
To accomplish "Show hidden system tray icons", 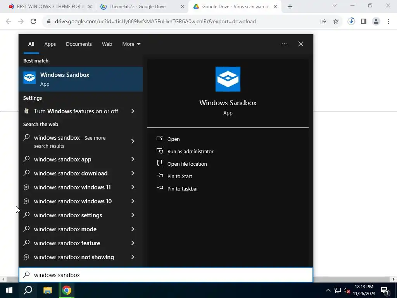I will (x=328, y=290).
